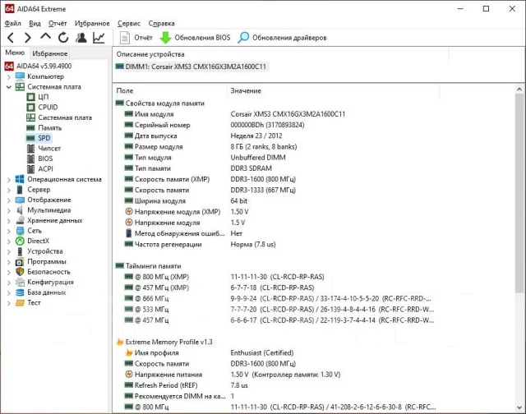Click the vertical scrollbar down arrow
This screenshot has height=414, width=526.
[519, 407]
